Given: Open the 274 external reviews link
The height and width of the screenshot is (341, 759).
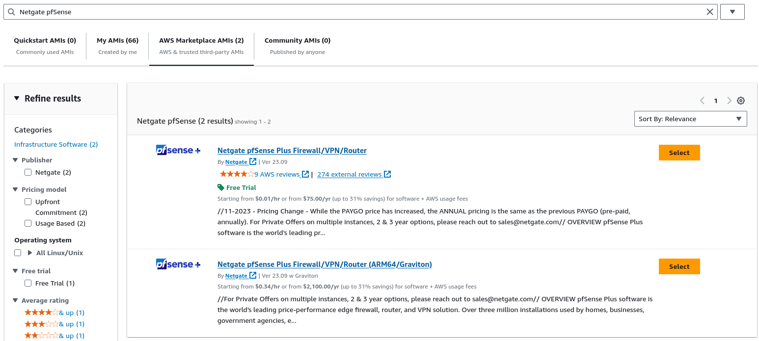Looking at the screenshot, I should tap(349, 174).
